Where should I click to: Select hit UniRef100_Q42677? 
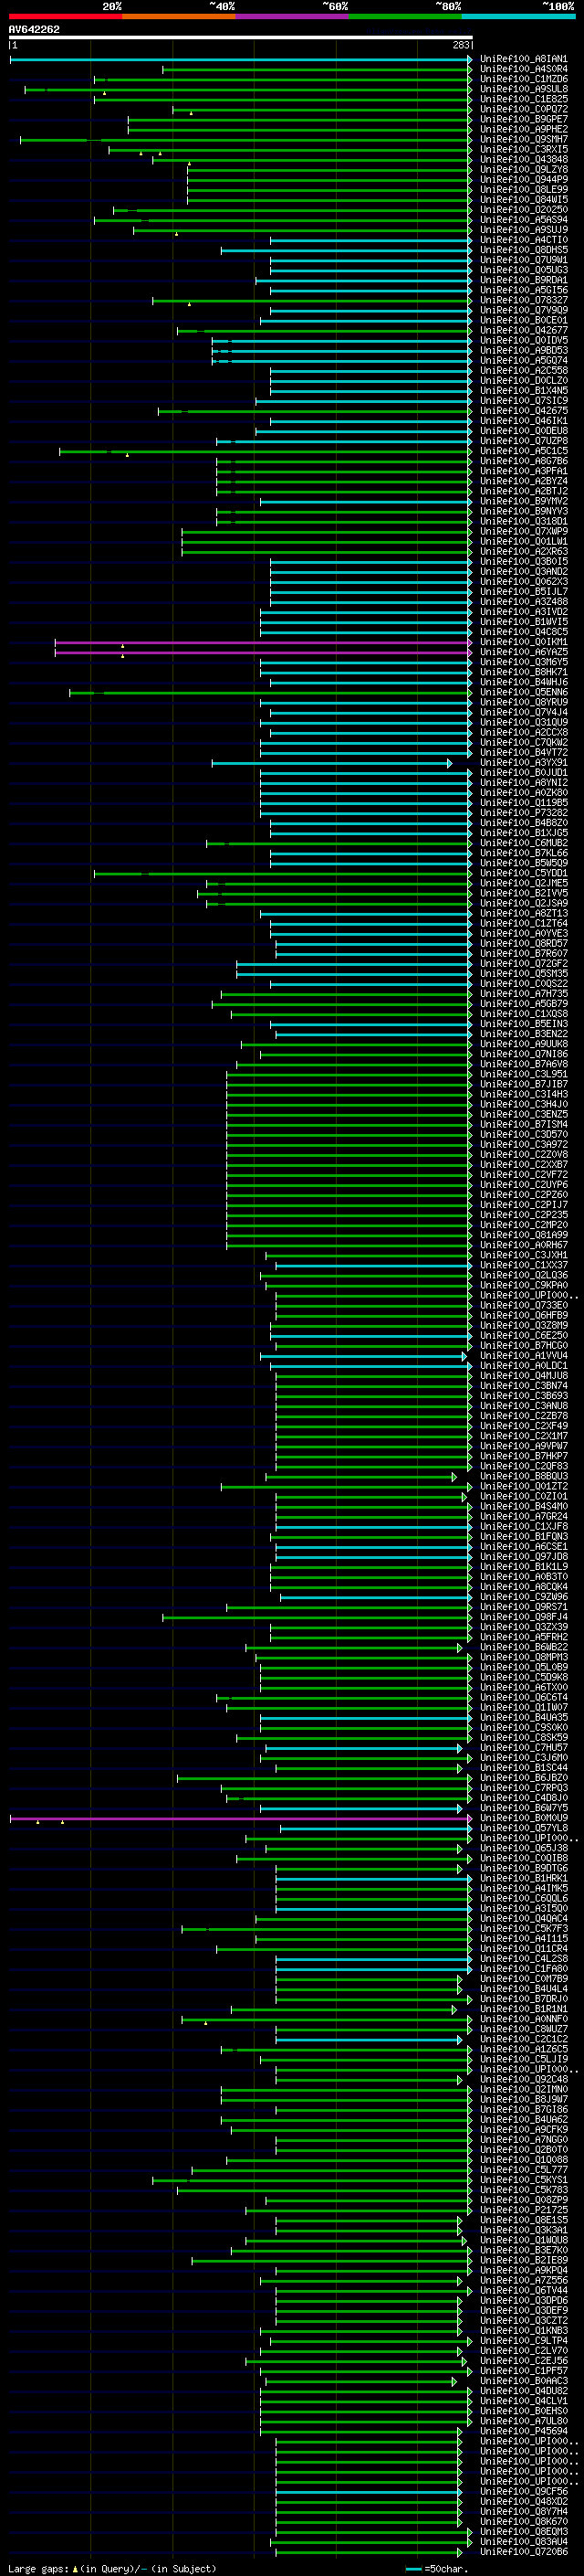pyautogui.click(x=524, y=331)
